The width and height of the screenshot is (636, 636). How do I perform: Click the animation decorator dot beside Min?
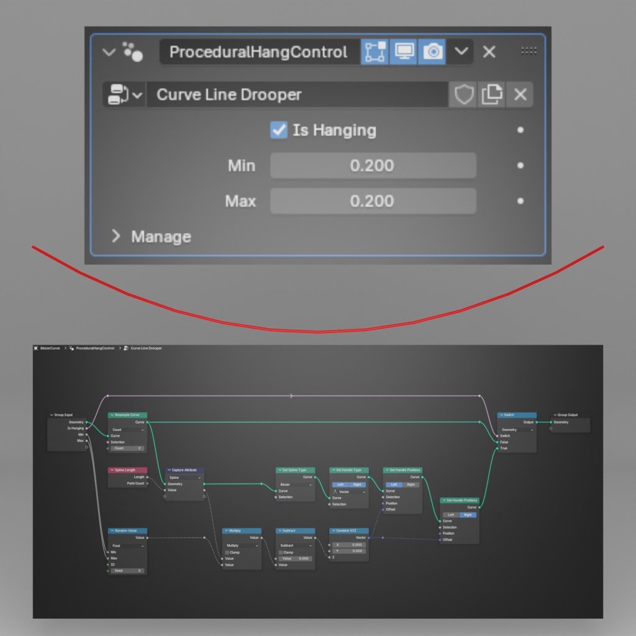coord(519,165)
